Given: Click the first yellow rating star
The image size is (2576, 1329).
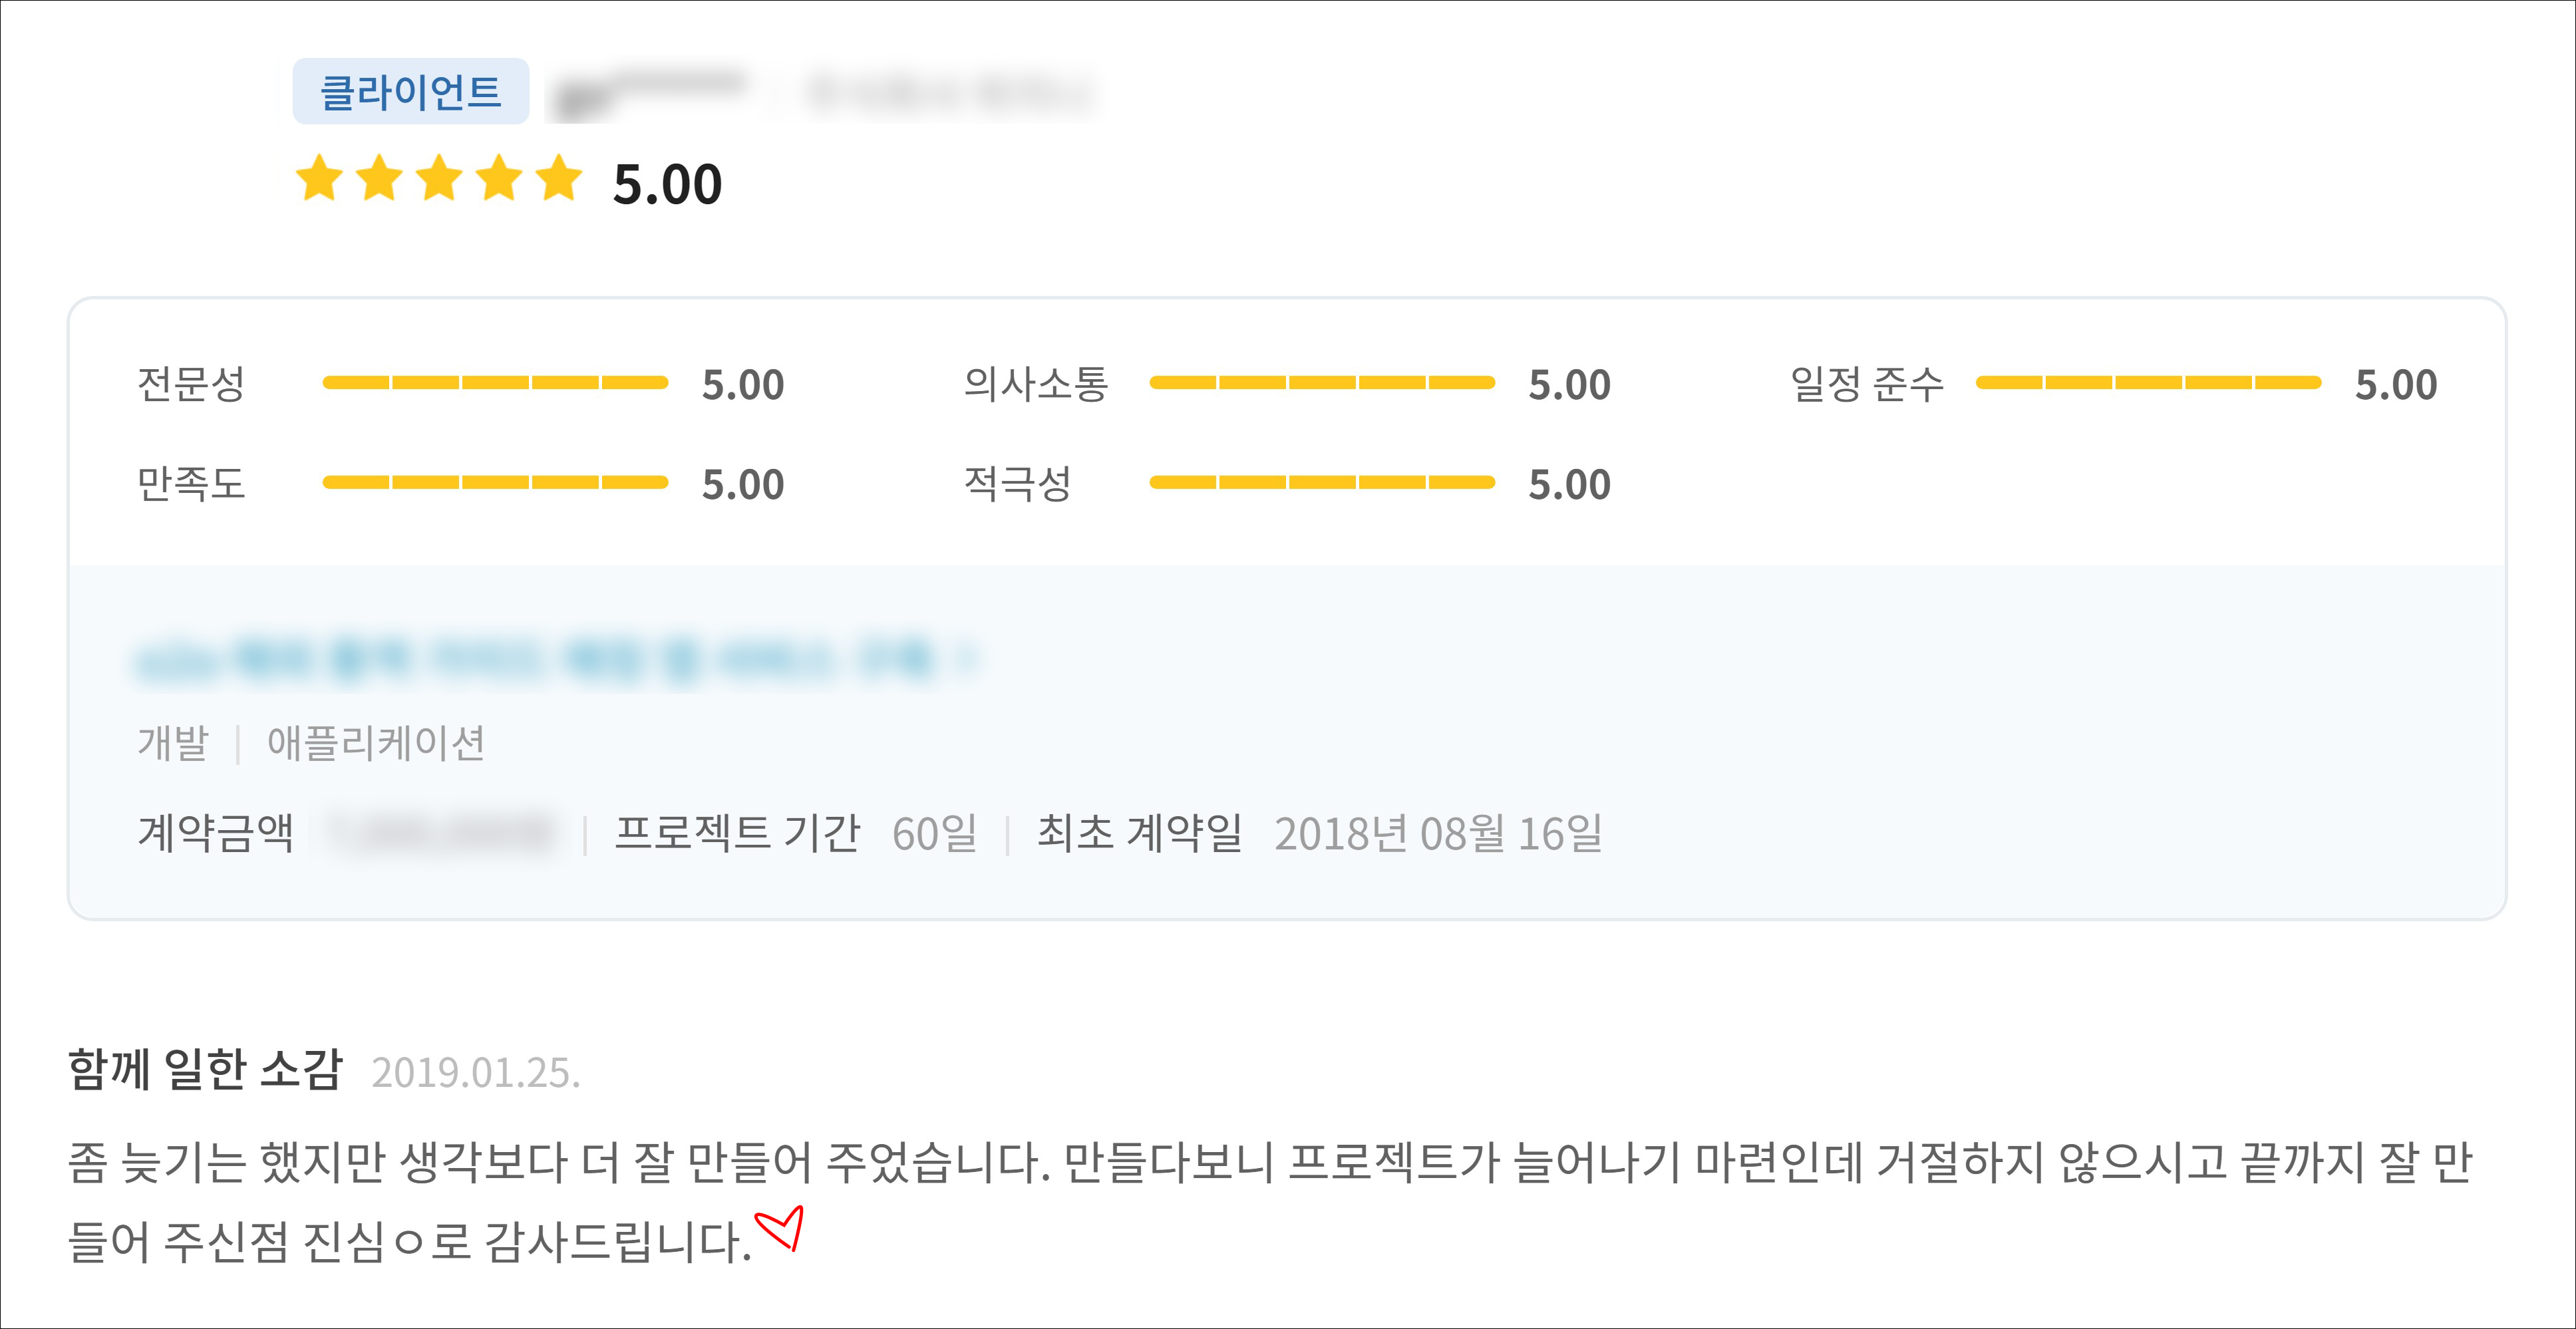Looking at the screenshot, I should (x=320, y=179).
